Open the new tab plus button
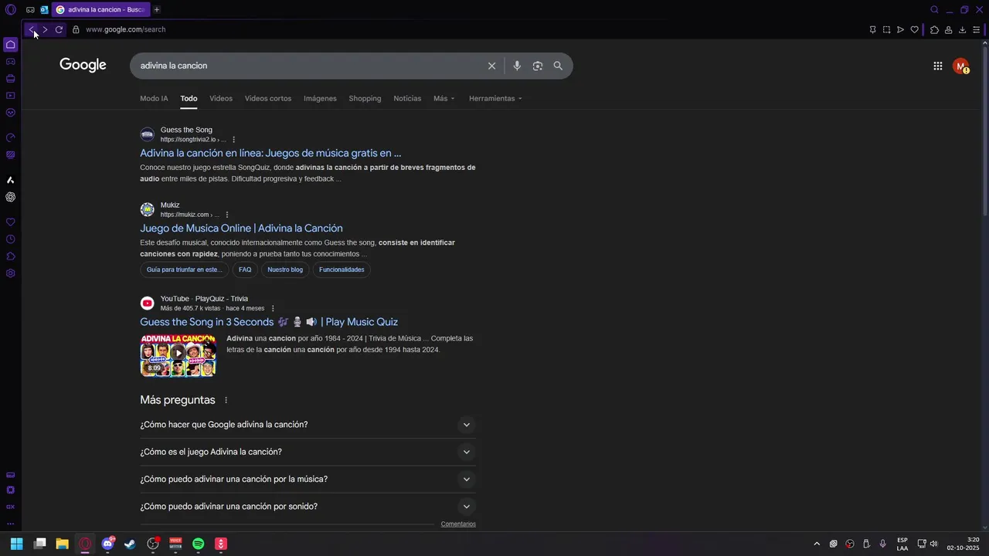The height and width of the screenshot is (556, 989). click(x=156, y=10)
